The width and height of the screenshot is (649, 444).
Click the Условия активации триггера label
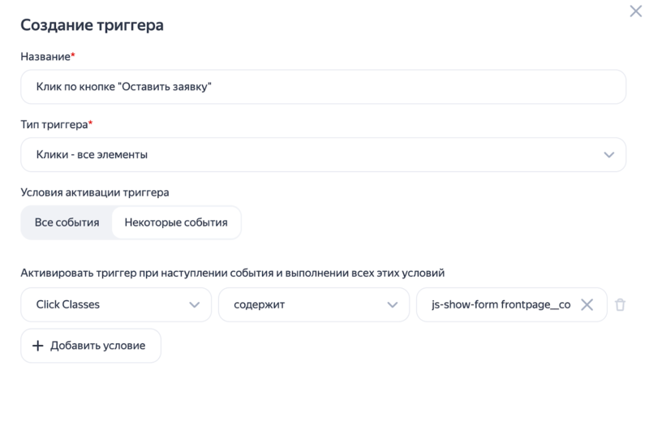click(95, 192)
